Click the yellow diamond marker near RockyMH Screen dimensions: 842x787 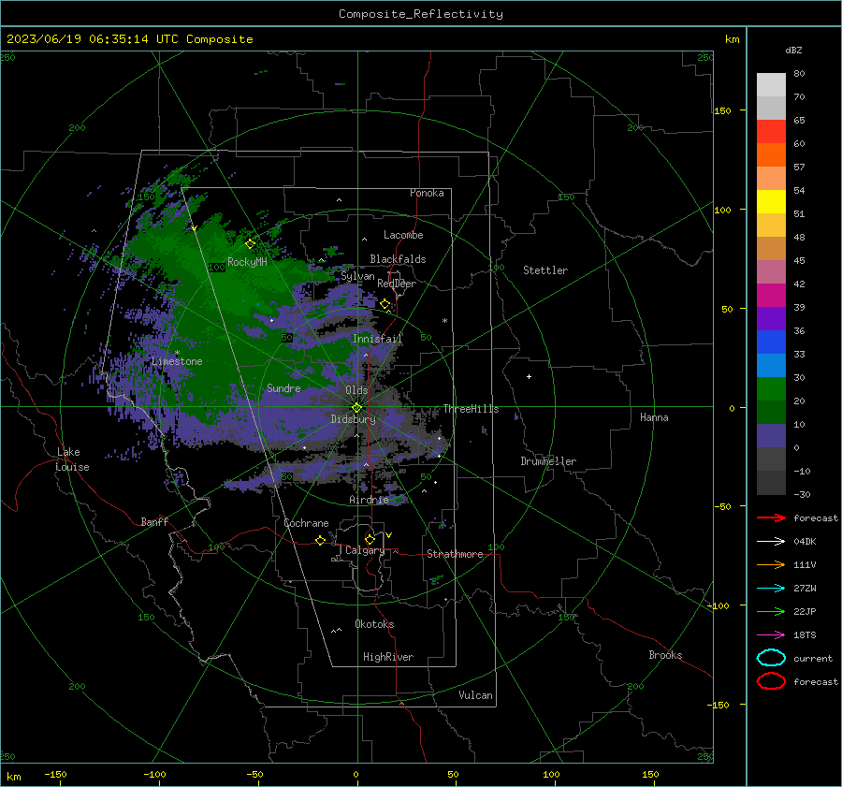tap(250, 244)
